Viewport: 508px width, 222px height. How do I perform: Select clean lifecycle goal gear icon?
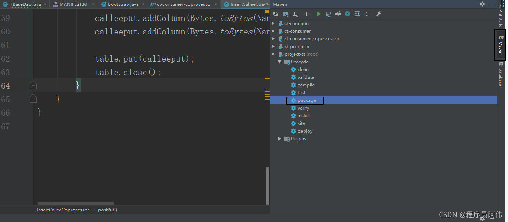[x=294, y=70]
